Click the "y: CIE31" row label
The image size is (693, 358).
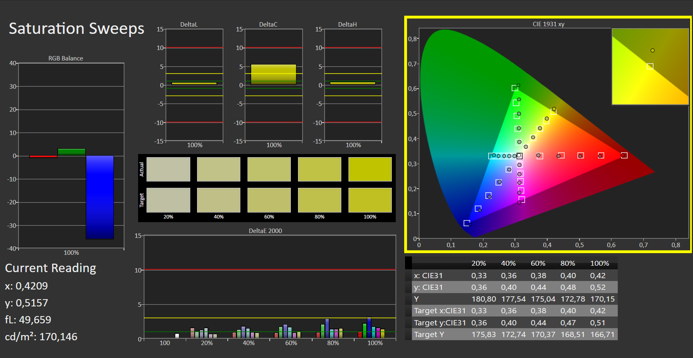coord(428,287)
